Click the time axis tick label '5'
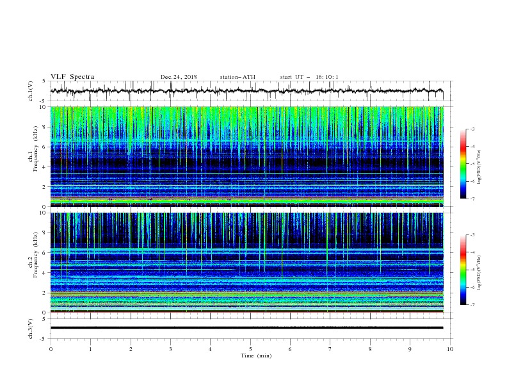 click(250, 349)
